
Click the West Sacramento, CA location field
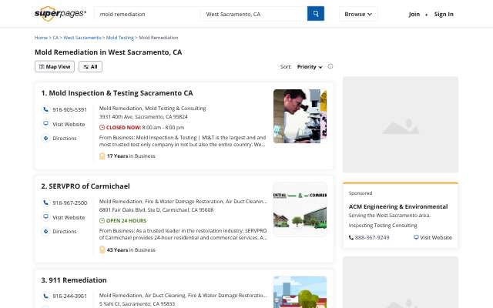pos(253,14)
